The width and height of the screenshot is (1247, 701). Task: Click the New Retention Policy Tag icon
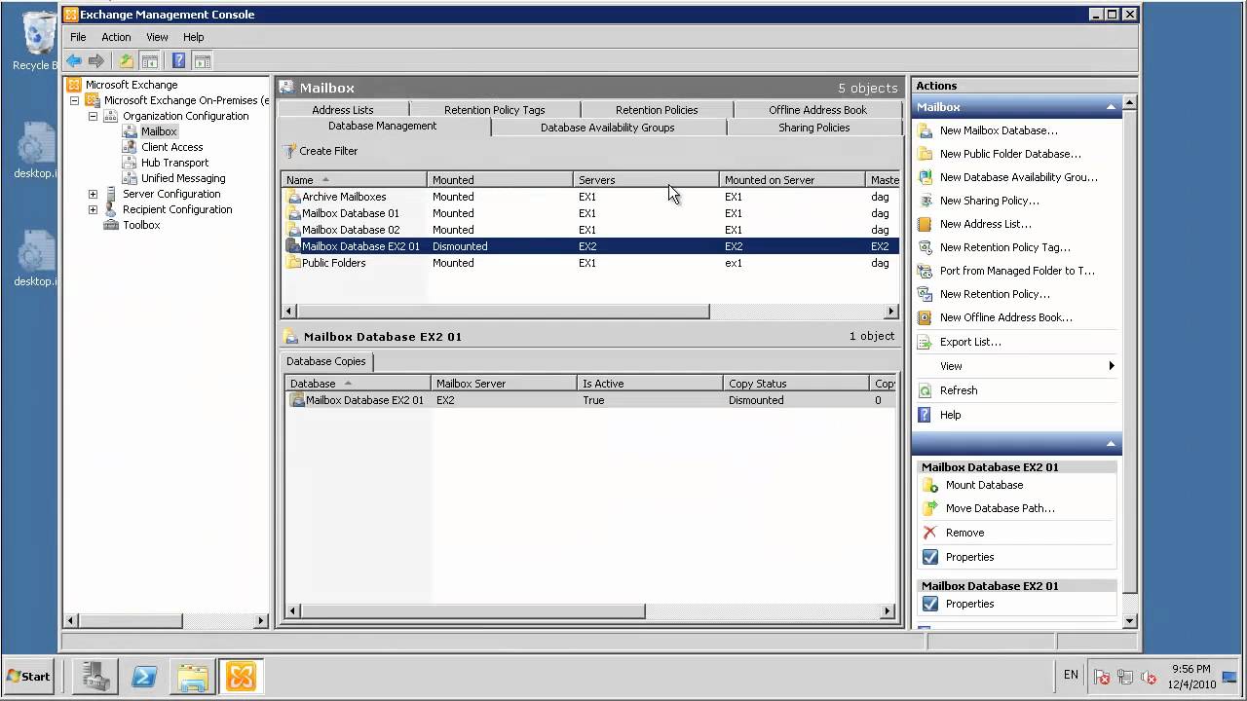click(926, 247)
